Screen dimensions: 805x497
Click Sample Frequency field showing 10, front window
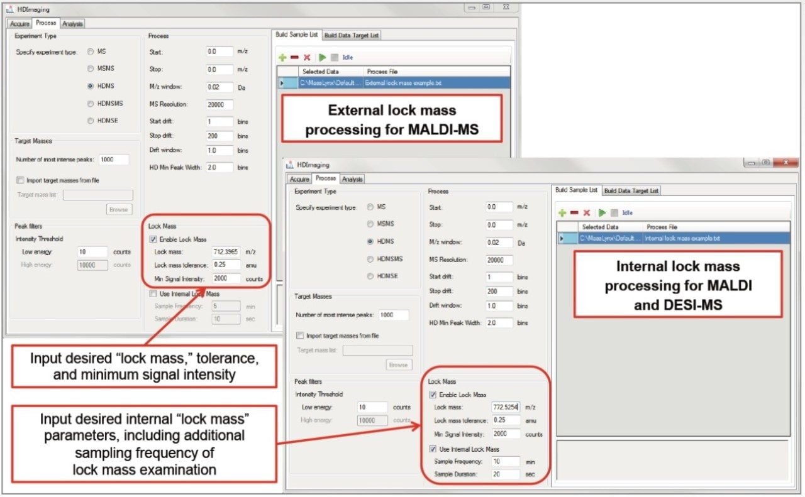(506, 461)
